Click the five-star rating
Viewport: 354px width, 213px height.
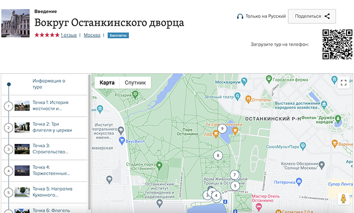[x=47, y=35]
